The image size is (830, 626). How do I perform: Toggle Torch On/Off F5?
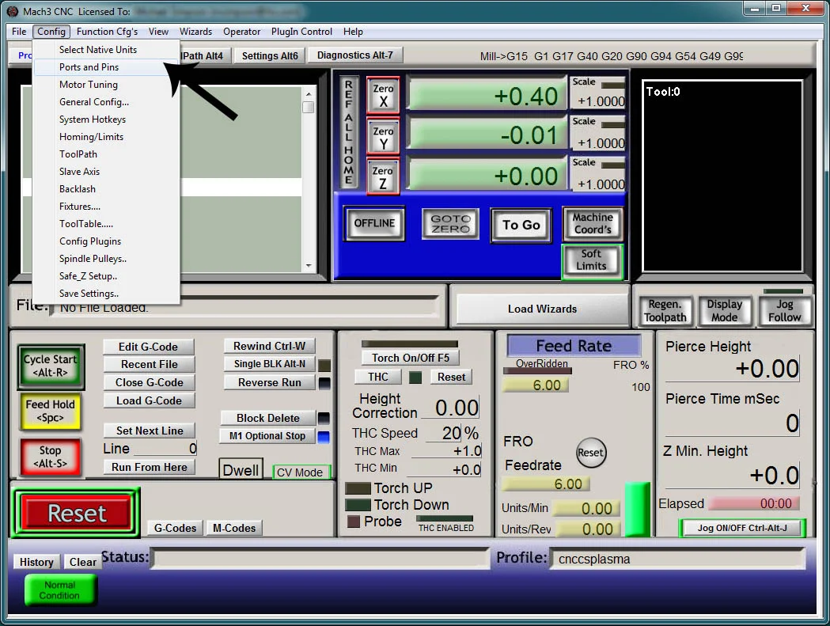(410, 358)
